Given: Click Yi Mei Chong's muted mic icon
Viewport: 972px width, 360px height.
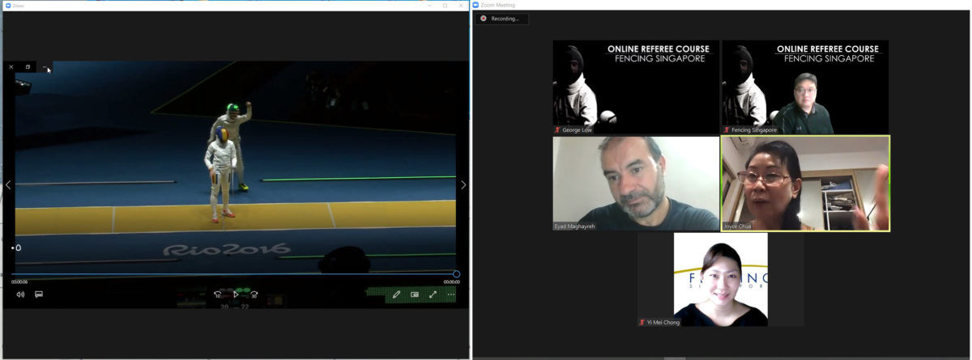Looking at the screenshot, I should tap(642, 322).
